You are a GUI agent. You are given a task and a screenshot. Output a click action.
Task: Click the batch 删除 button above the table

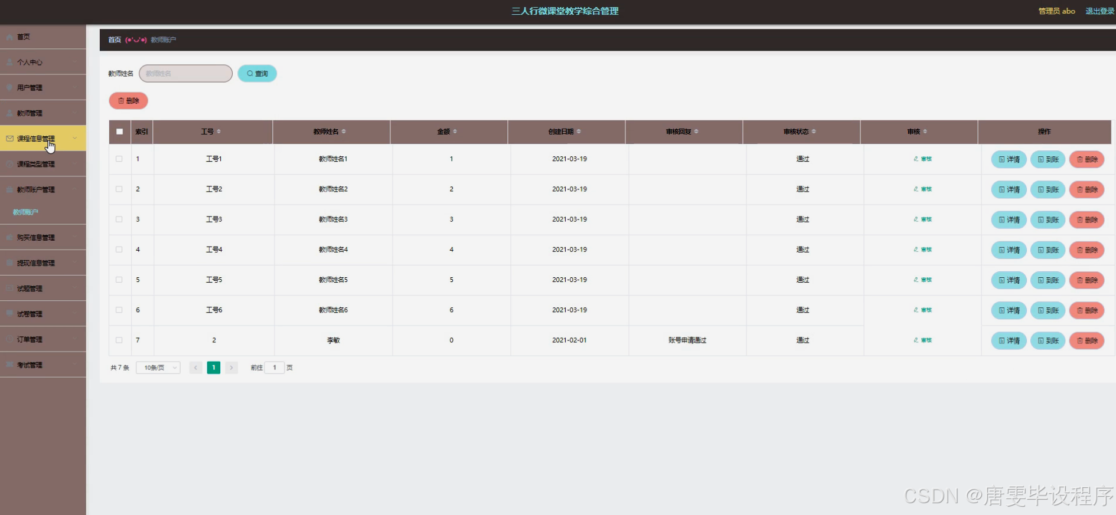click(128, 101)
